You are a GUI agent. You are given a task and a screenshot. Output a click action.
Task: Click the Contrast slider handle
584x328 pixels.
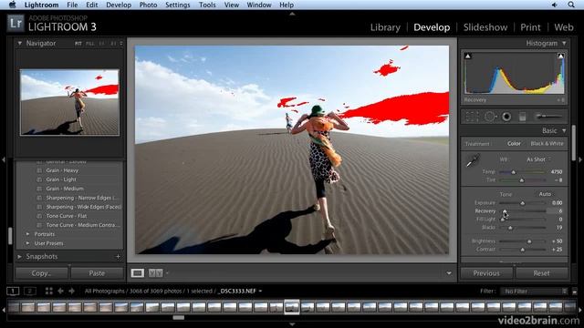point(523,250)
